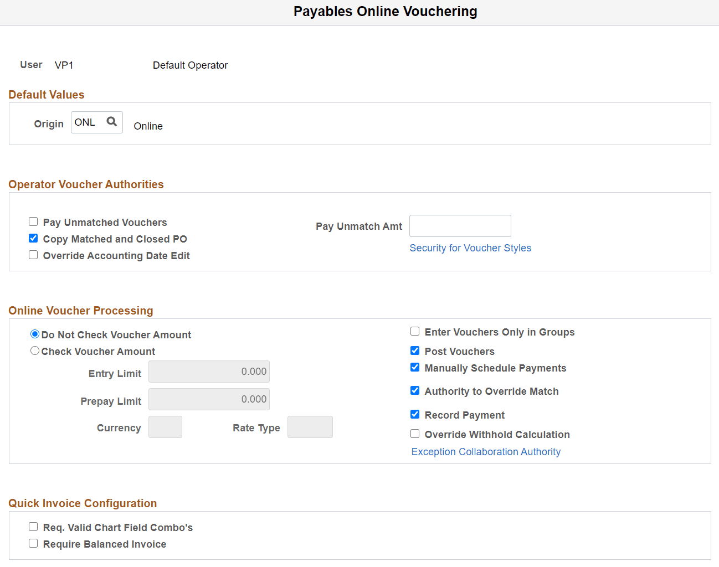Check Req. Valid Chart Field Combo's
Viewport: 719px width, 567px height.
33,526
